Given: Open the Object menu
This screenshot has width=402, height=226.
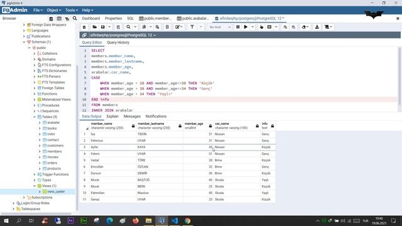Looking at the screenshot, I should [x=54, y=10].
